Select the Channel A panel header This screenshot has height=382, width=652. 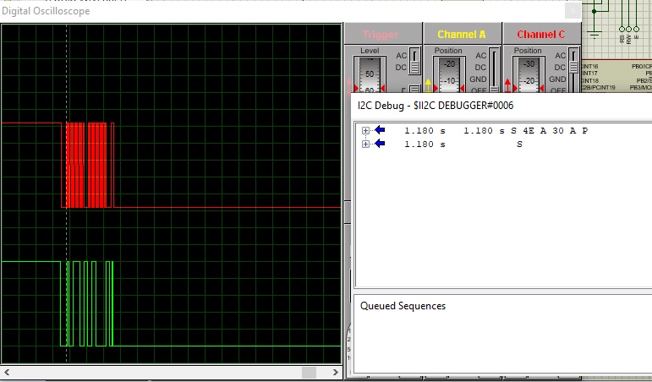462,35
